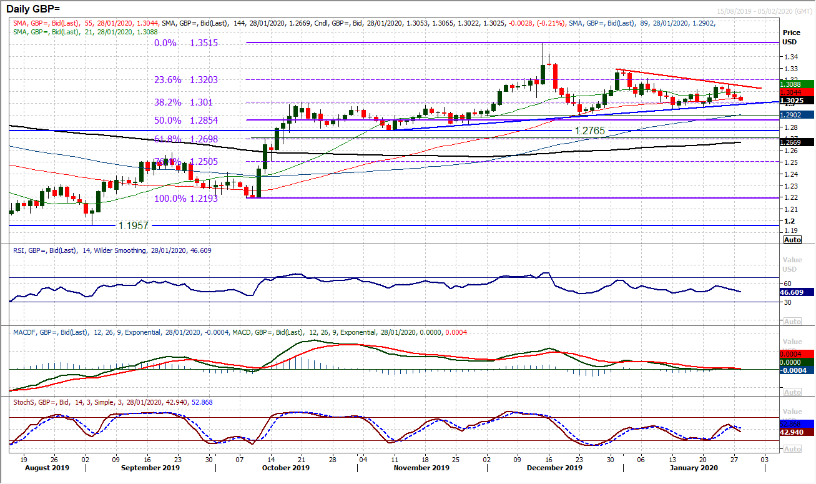Click the black 1.2669 SMA price tag
The width and height of the screenshot is (816, 484).
click(797, 142)
